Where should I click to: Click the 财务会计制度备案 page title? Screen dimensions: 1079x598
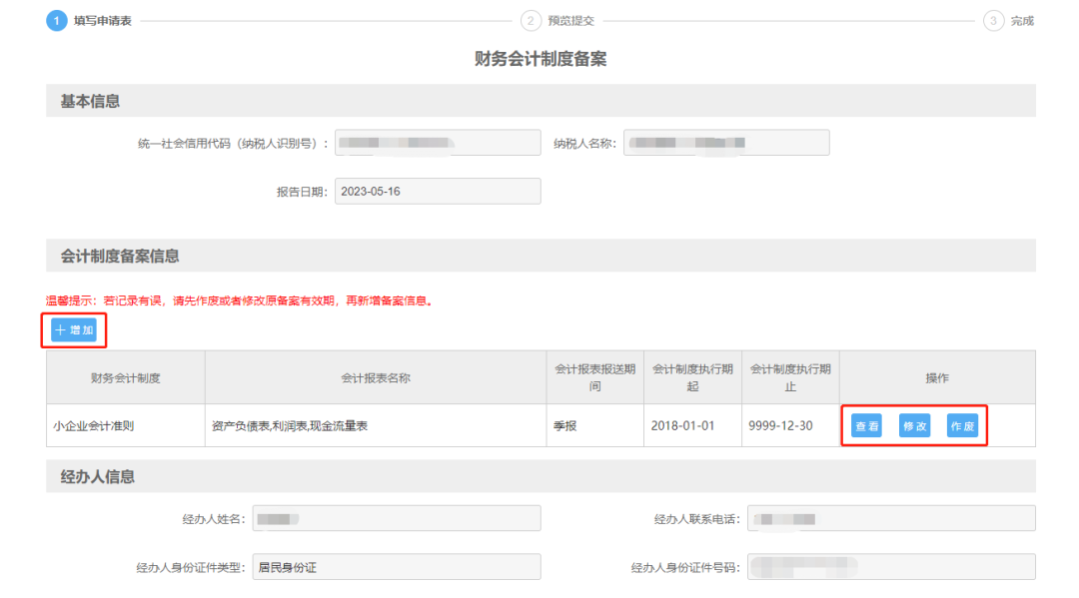[x=540, y=59]
